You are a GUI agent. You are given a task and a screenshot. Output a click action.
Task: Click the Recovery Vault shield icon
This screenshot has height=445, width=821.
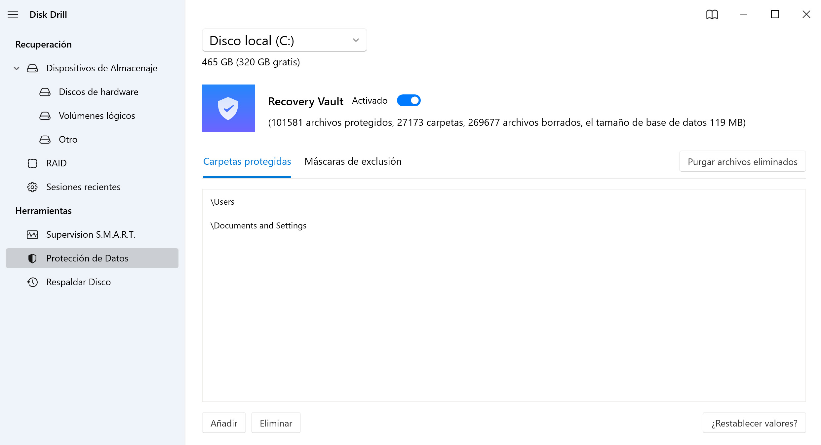[x=228, y=108]
